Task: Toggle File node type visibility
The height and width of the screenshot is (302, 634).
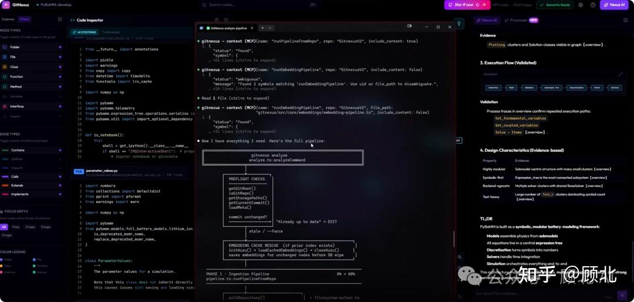Action: coord(32,57)
